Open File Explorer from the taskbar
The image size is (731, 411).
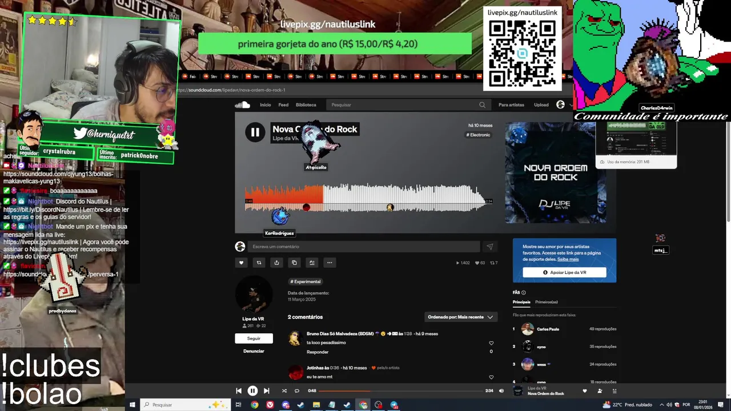(x=316, y=405)
